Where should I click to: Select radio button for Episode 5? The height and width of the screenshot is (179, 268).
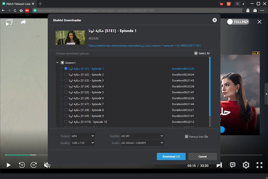pyautogui.click(x=66, y=92)
